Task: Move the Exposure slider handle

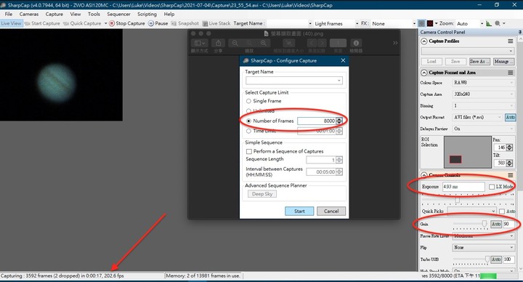Action: pyautogui.click(x=458, y=200)
